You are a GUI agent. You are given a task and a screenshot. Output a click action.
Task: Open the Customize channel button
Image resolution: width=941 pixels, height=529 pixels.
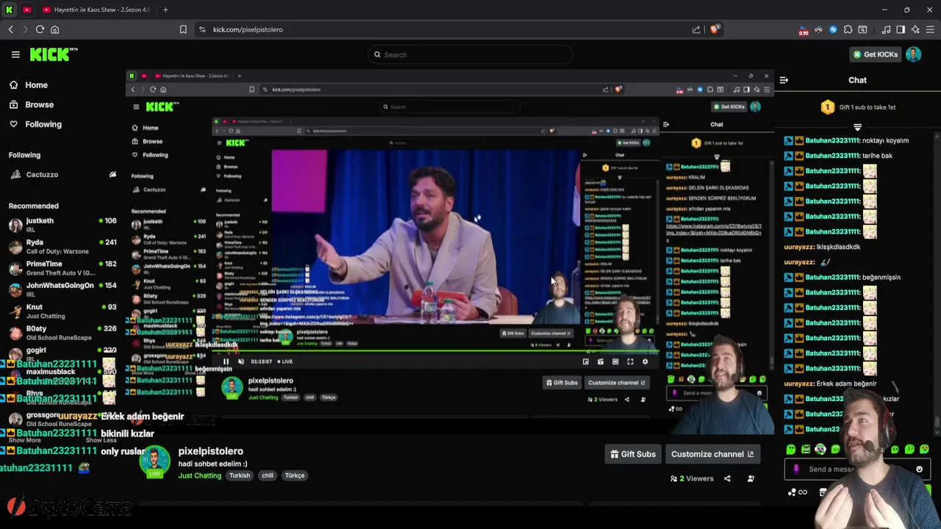click(x=712, y=454)
